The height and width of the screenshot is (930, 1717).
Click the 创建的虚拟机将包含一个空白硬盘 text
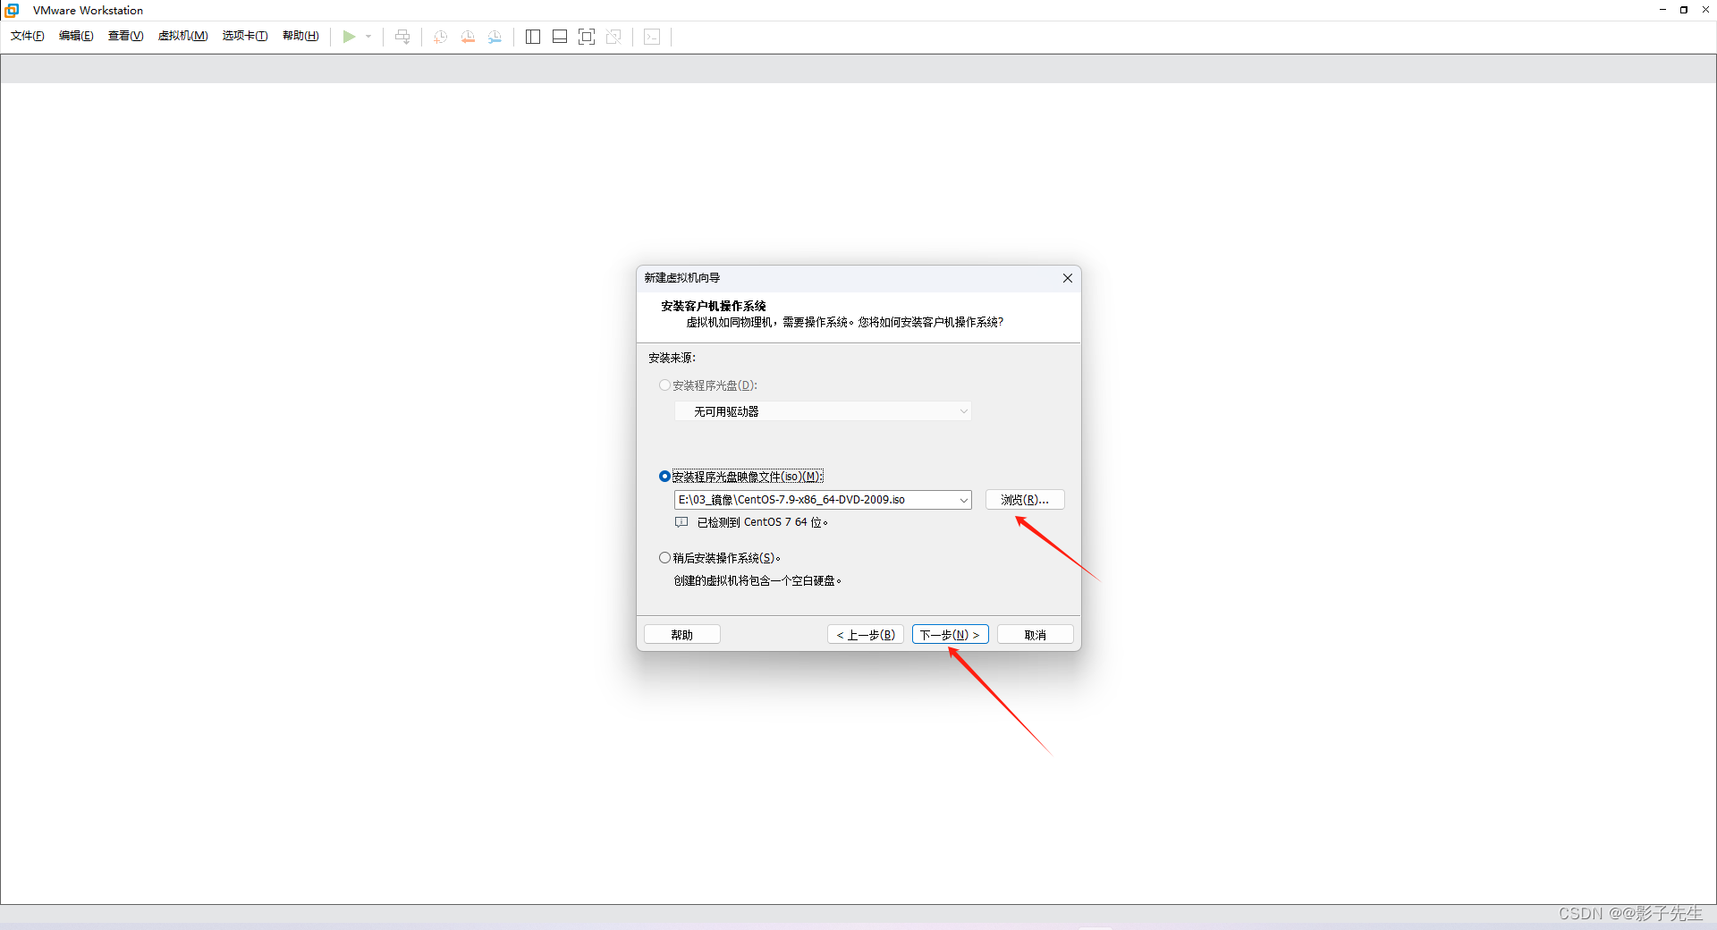pos(758,581)
